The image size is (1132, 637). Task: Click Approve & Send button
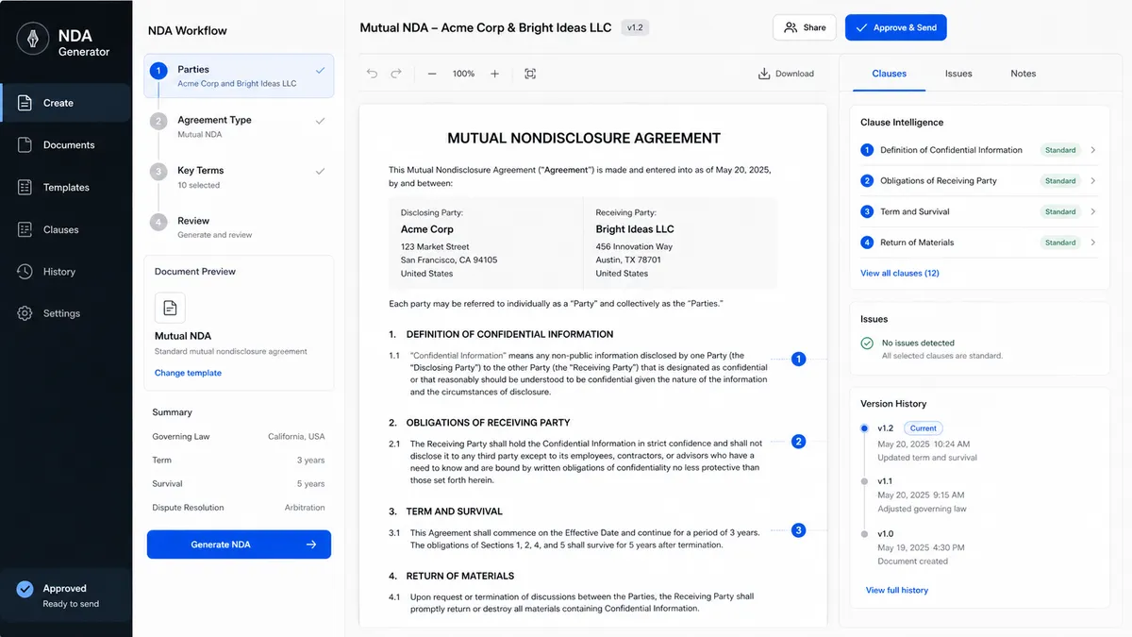pyautogui.click(x=895, y=27)
